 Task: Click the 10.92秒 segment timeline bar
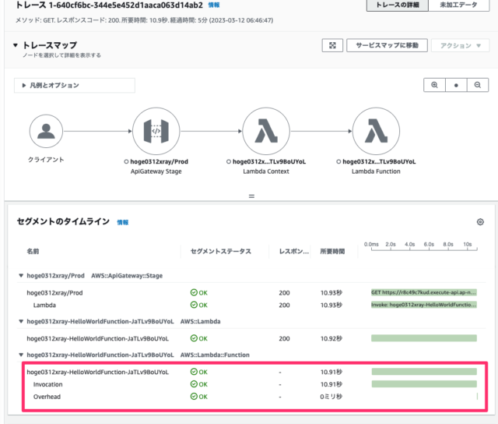click(x=423, y=338)
